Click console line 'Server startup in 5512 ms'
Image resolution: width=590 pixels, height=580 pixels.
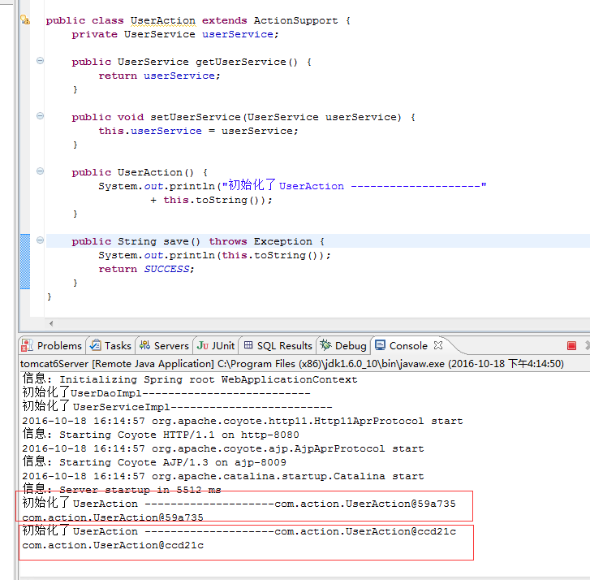[x=122, y=490]
